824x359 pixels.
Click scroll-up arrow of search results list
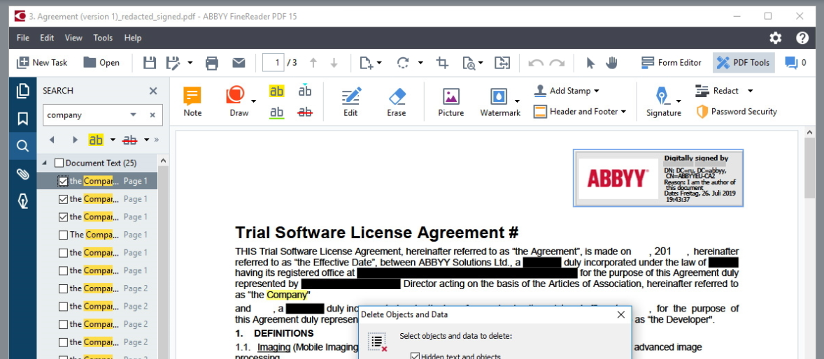pyautogui.click(x=163, y=161)
